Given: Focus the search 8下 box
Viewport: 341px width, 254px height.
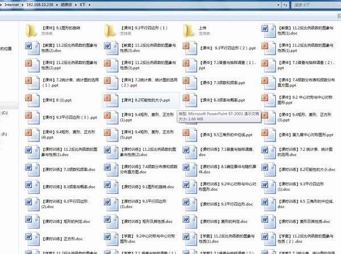Looking at the screenshot, I should click(316, 5).
